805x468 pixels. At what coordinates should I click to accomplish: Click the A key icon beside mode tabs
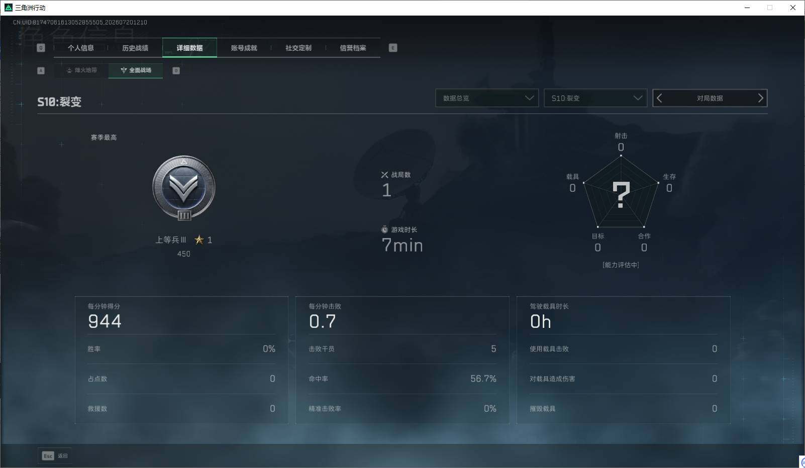coord(41,70)
